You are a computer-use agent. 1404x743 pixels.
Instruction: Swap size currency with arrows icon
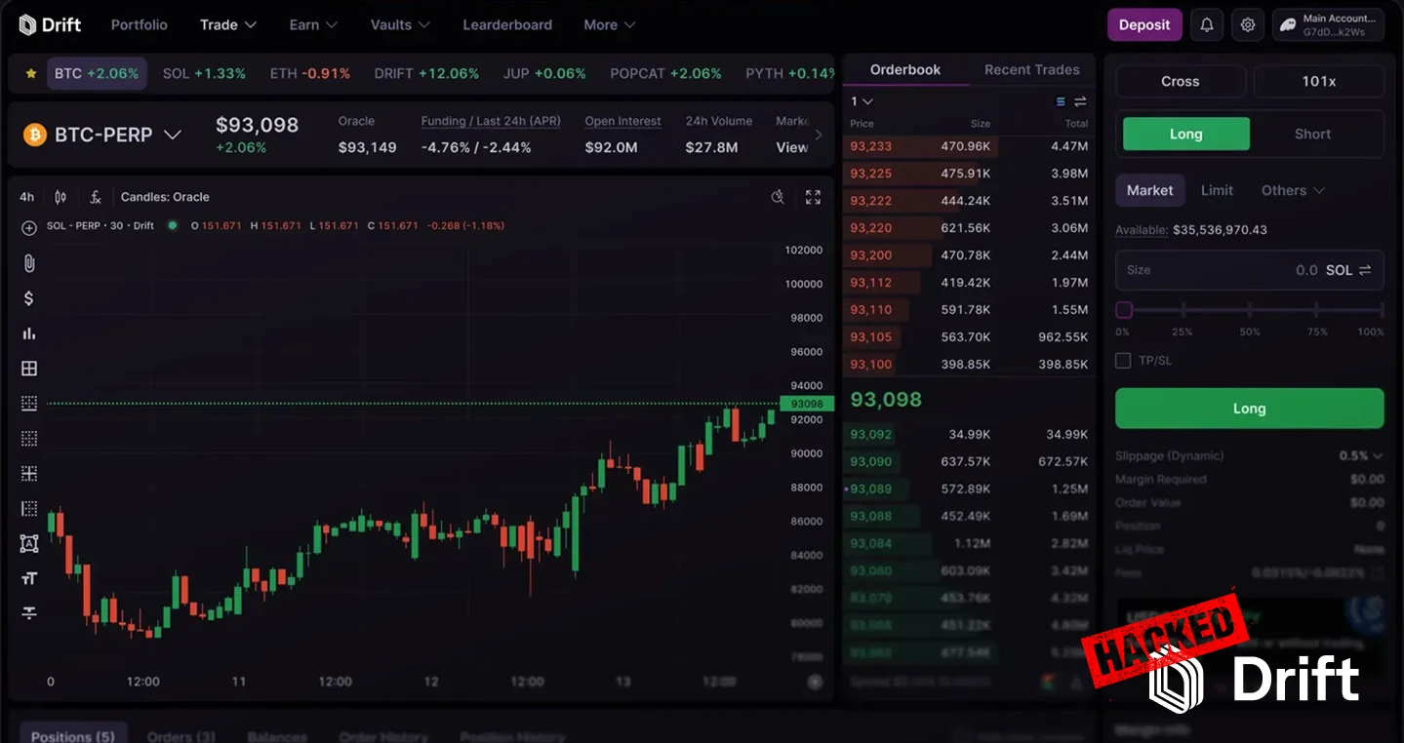[x=1365, y=270]
